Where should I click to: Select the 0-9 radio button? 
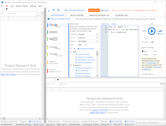(152, 55)
